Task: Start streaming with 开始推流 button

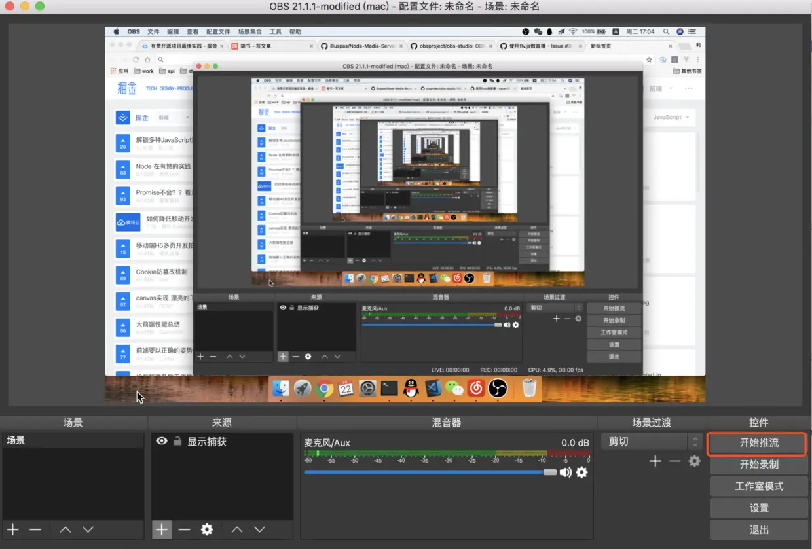Action: 759,443
